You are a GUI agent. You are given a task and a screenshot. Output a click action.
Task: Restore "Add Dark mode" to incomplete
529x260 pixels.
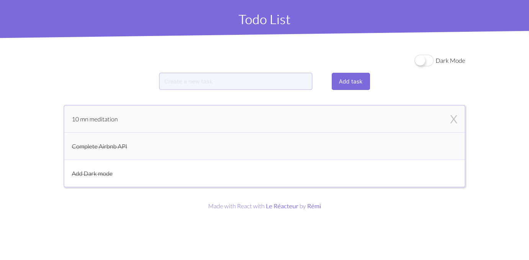[x=92, y=173]
